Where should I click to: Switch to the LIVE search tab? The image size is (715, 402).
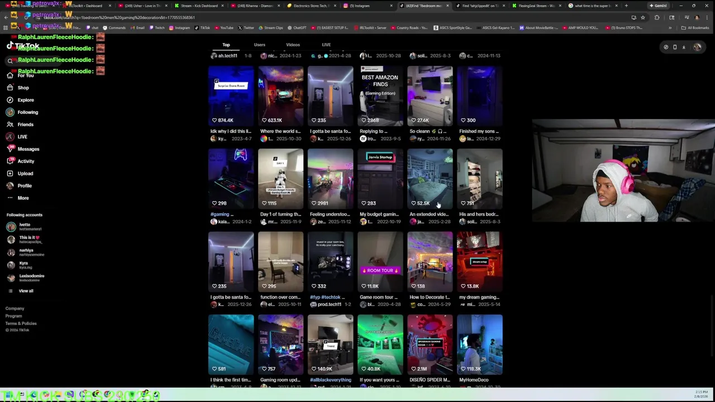(326, 45)
